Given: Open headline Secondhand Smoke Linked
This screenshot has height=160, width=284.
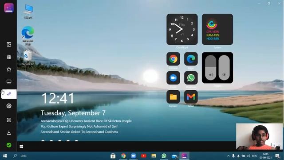Looking at the screenshot, I should pyautogui.click(x=79, y=132).
